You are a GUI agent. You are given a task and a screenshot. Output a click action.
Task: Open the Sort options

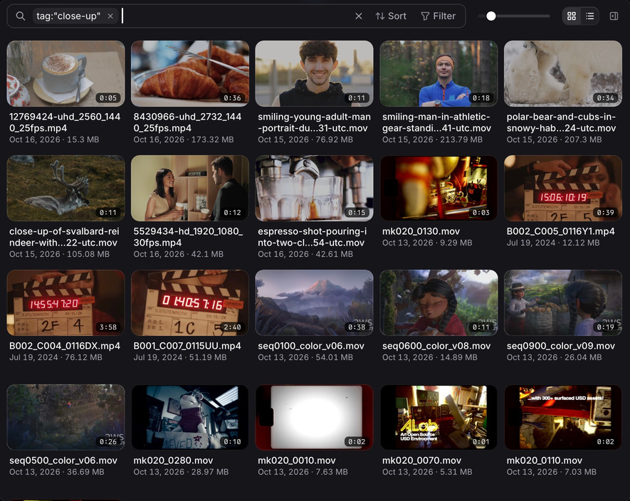tap(391, 16)
